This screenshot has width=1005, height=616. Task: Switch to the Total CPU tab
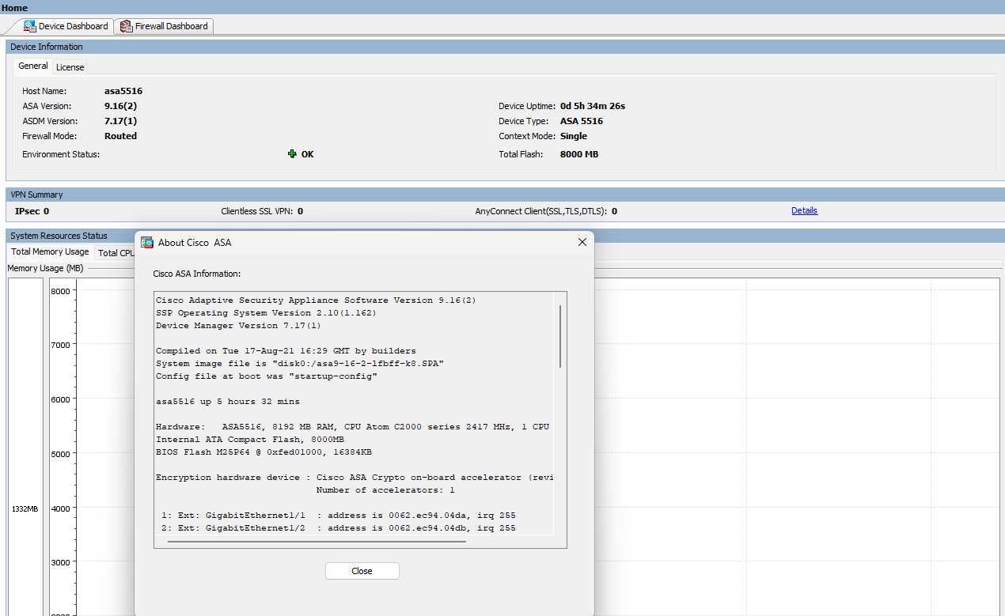[x=116, y=253]
